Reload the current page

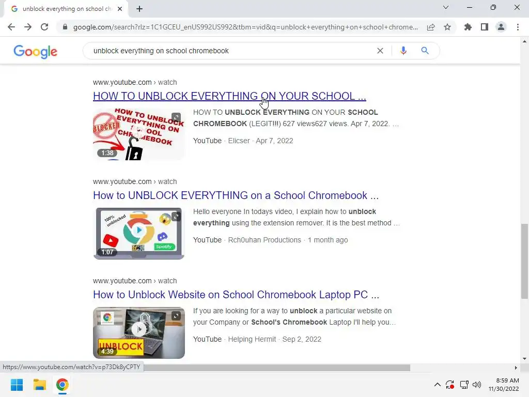(44, 27)
